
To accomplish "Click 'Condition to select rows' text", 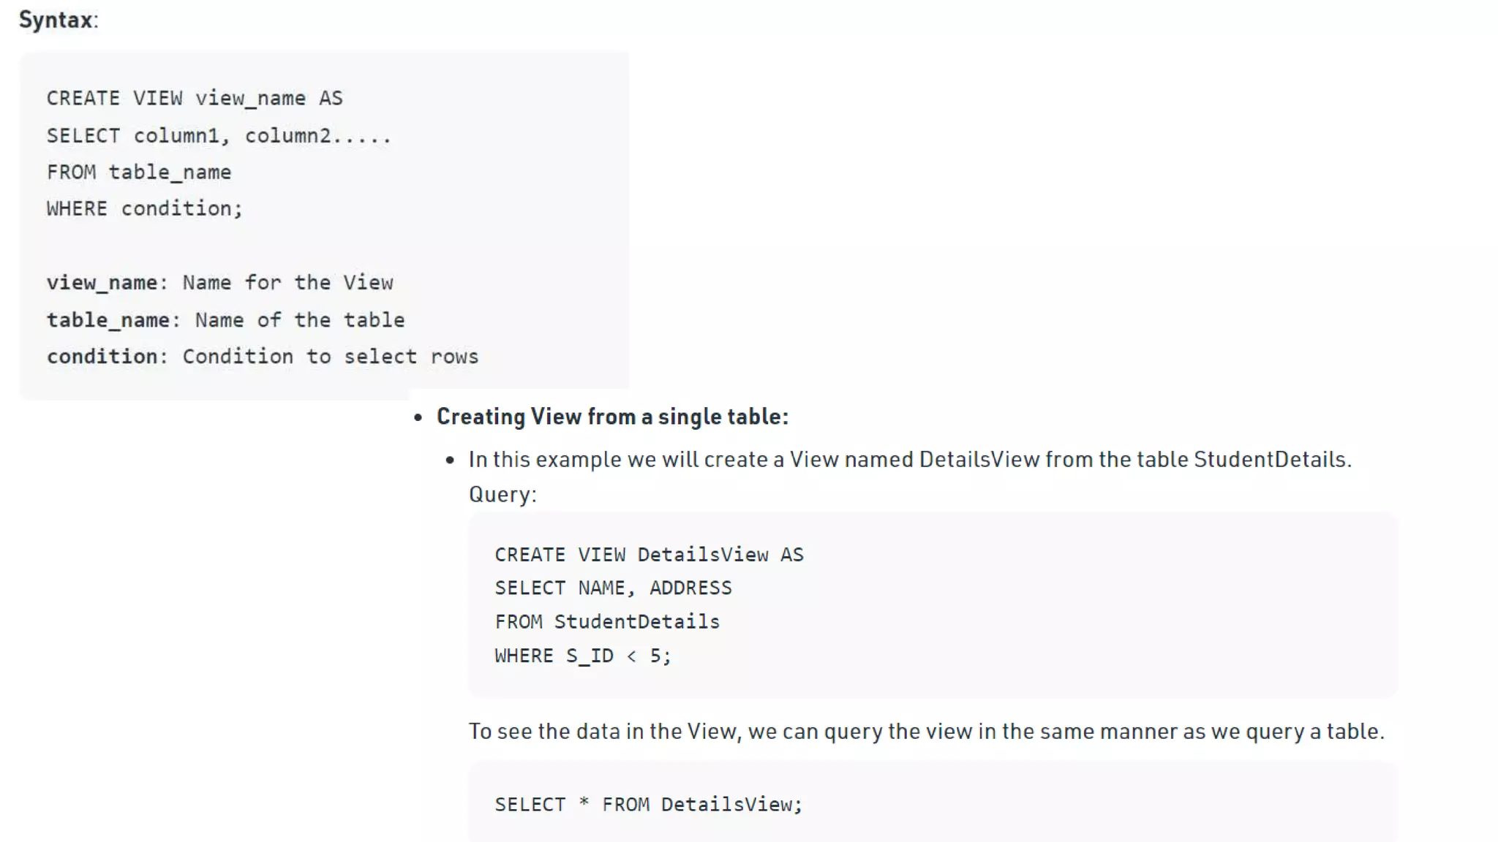I will pos(330,357).
